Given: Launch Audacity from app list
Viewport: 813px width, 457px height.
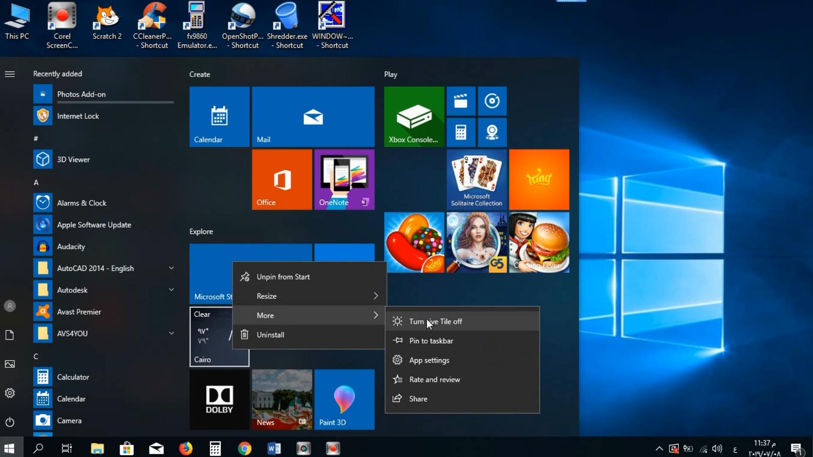Looking at the screenshot, I should (104, 247).
